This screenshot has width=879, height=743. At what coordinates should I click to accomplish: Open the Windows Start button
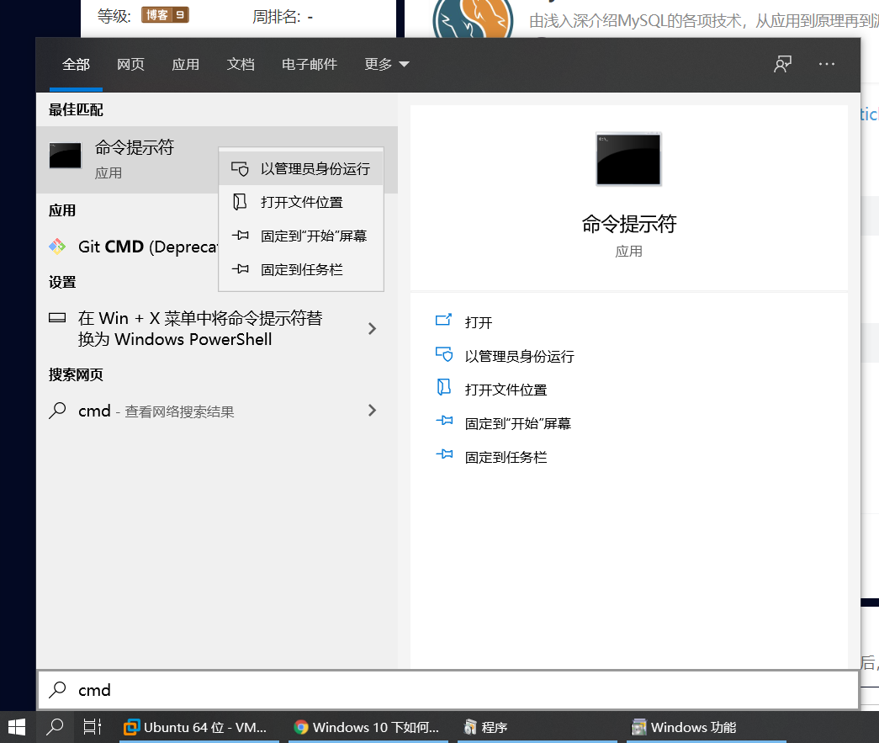(x=17, y=727)
